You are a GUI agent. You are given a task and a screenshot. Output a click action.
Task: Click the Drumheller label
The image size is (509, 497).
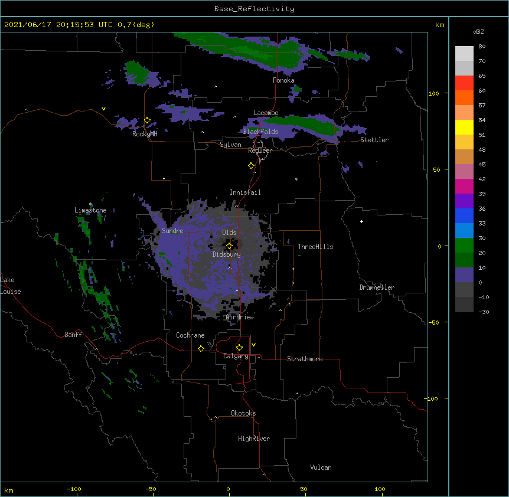pyautogui.click(x=377, y=287)
